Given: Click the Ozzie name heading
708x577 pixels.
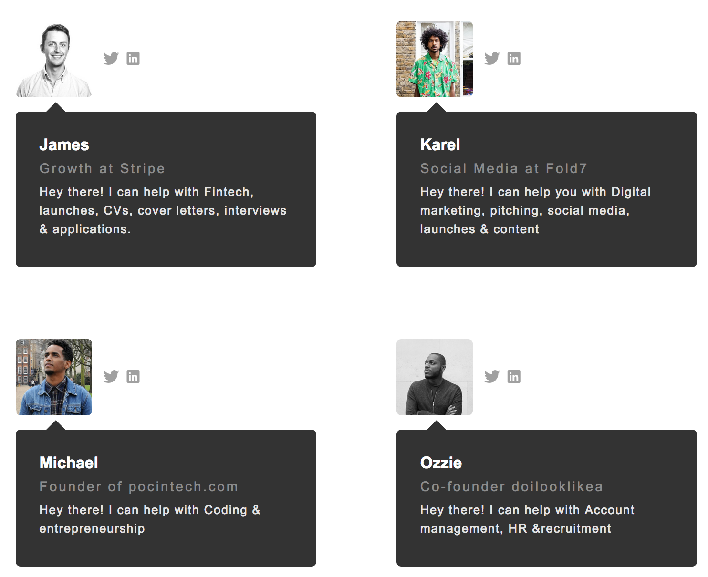Looking at the screenshot, I should 441,463.
